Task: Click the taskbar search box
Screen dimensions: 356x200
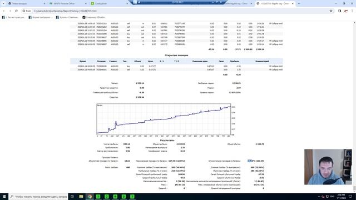Action: point(38,197)
